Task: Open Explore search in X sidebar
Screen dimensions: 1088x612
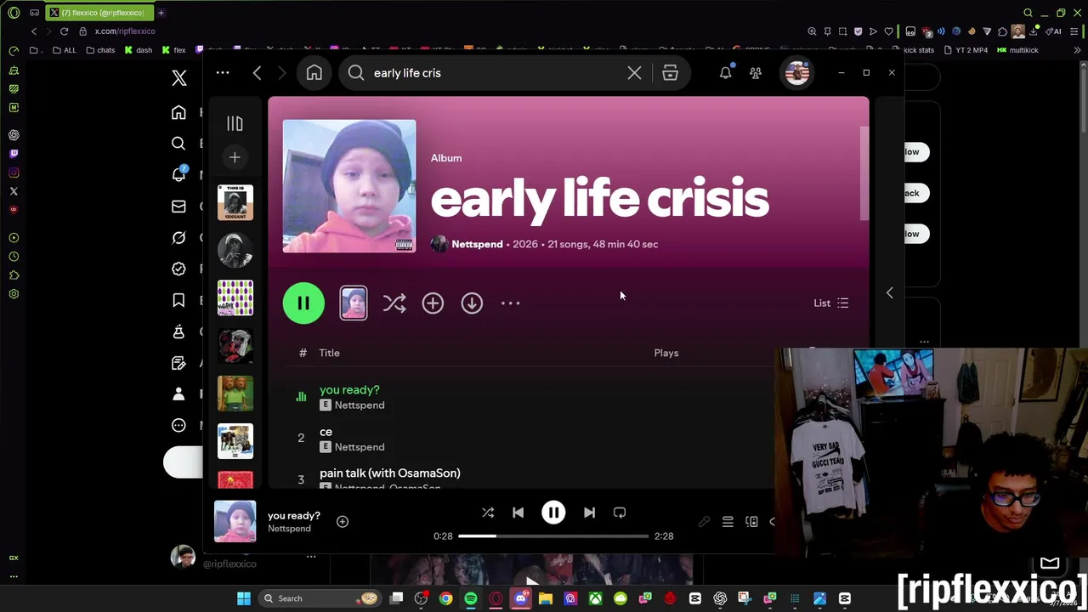Action: point(178,144)
